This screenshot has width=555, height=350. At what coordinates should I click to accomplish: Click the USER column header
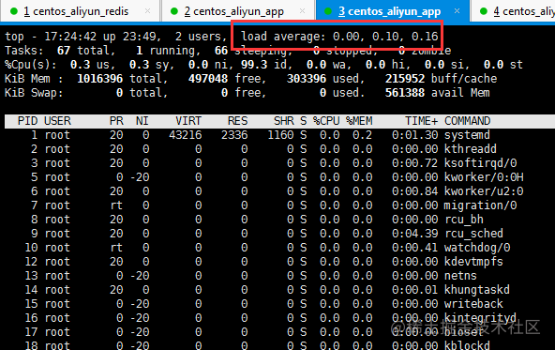57,121
